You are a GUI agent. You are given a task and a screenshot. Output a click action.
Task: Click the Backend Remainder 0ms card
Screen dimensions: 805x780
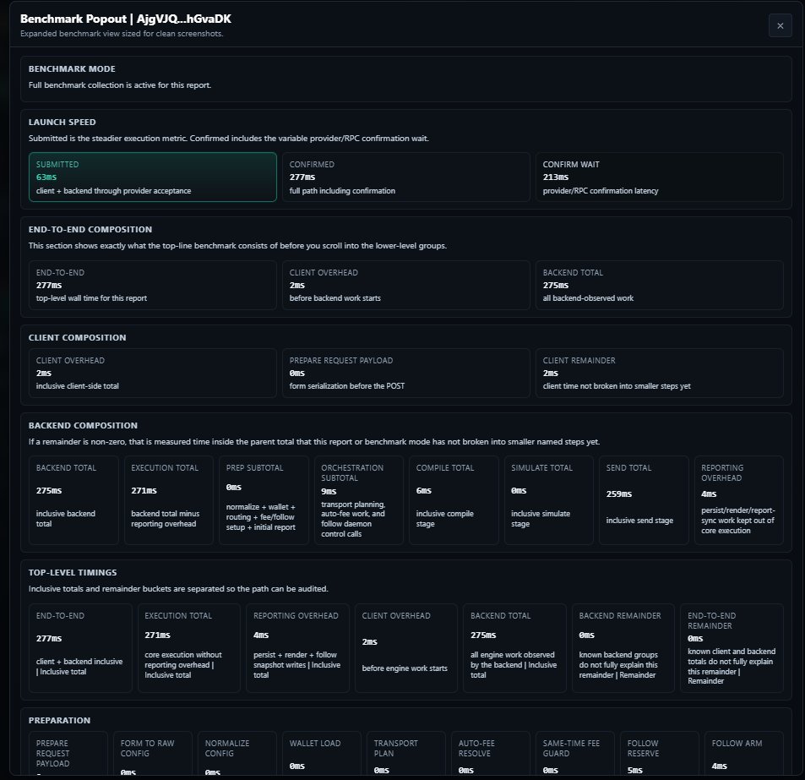[x=623, y=648]
